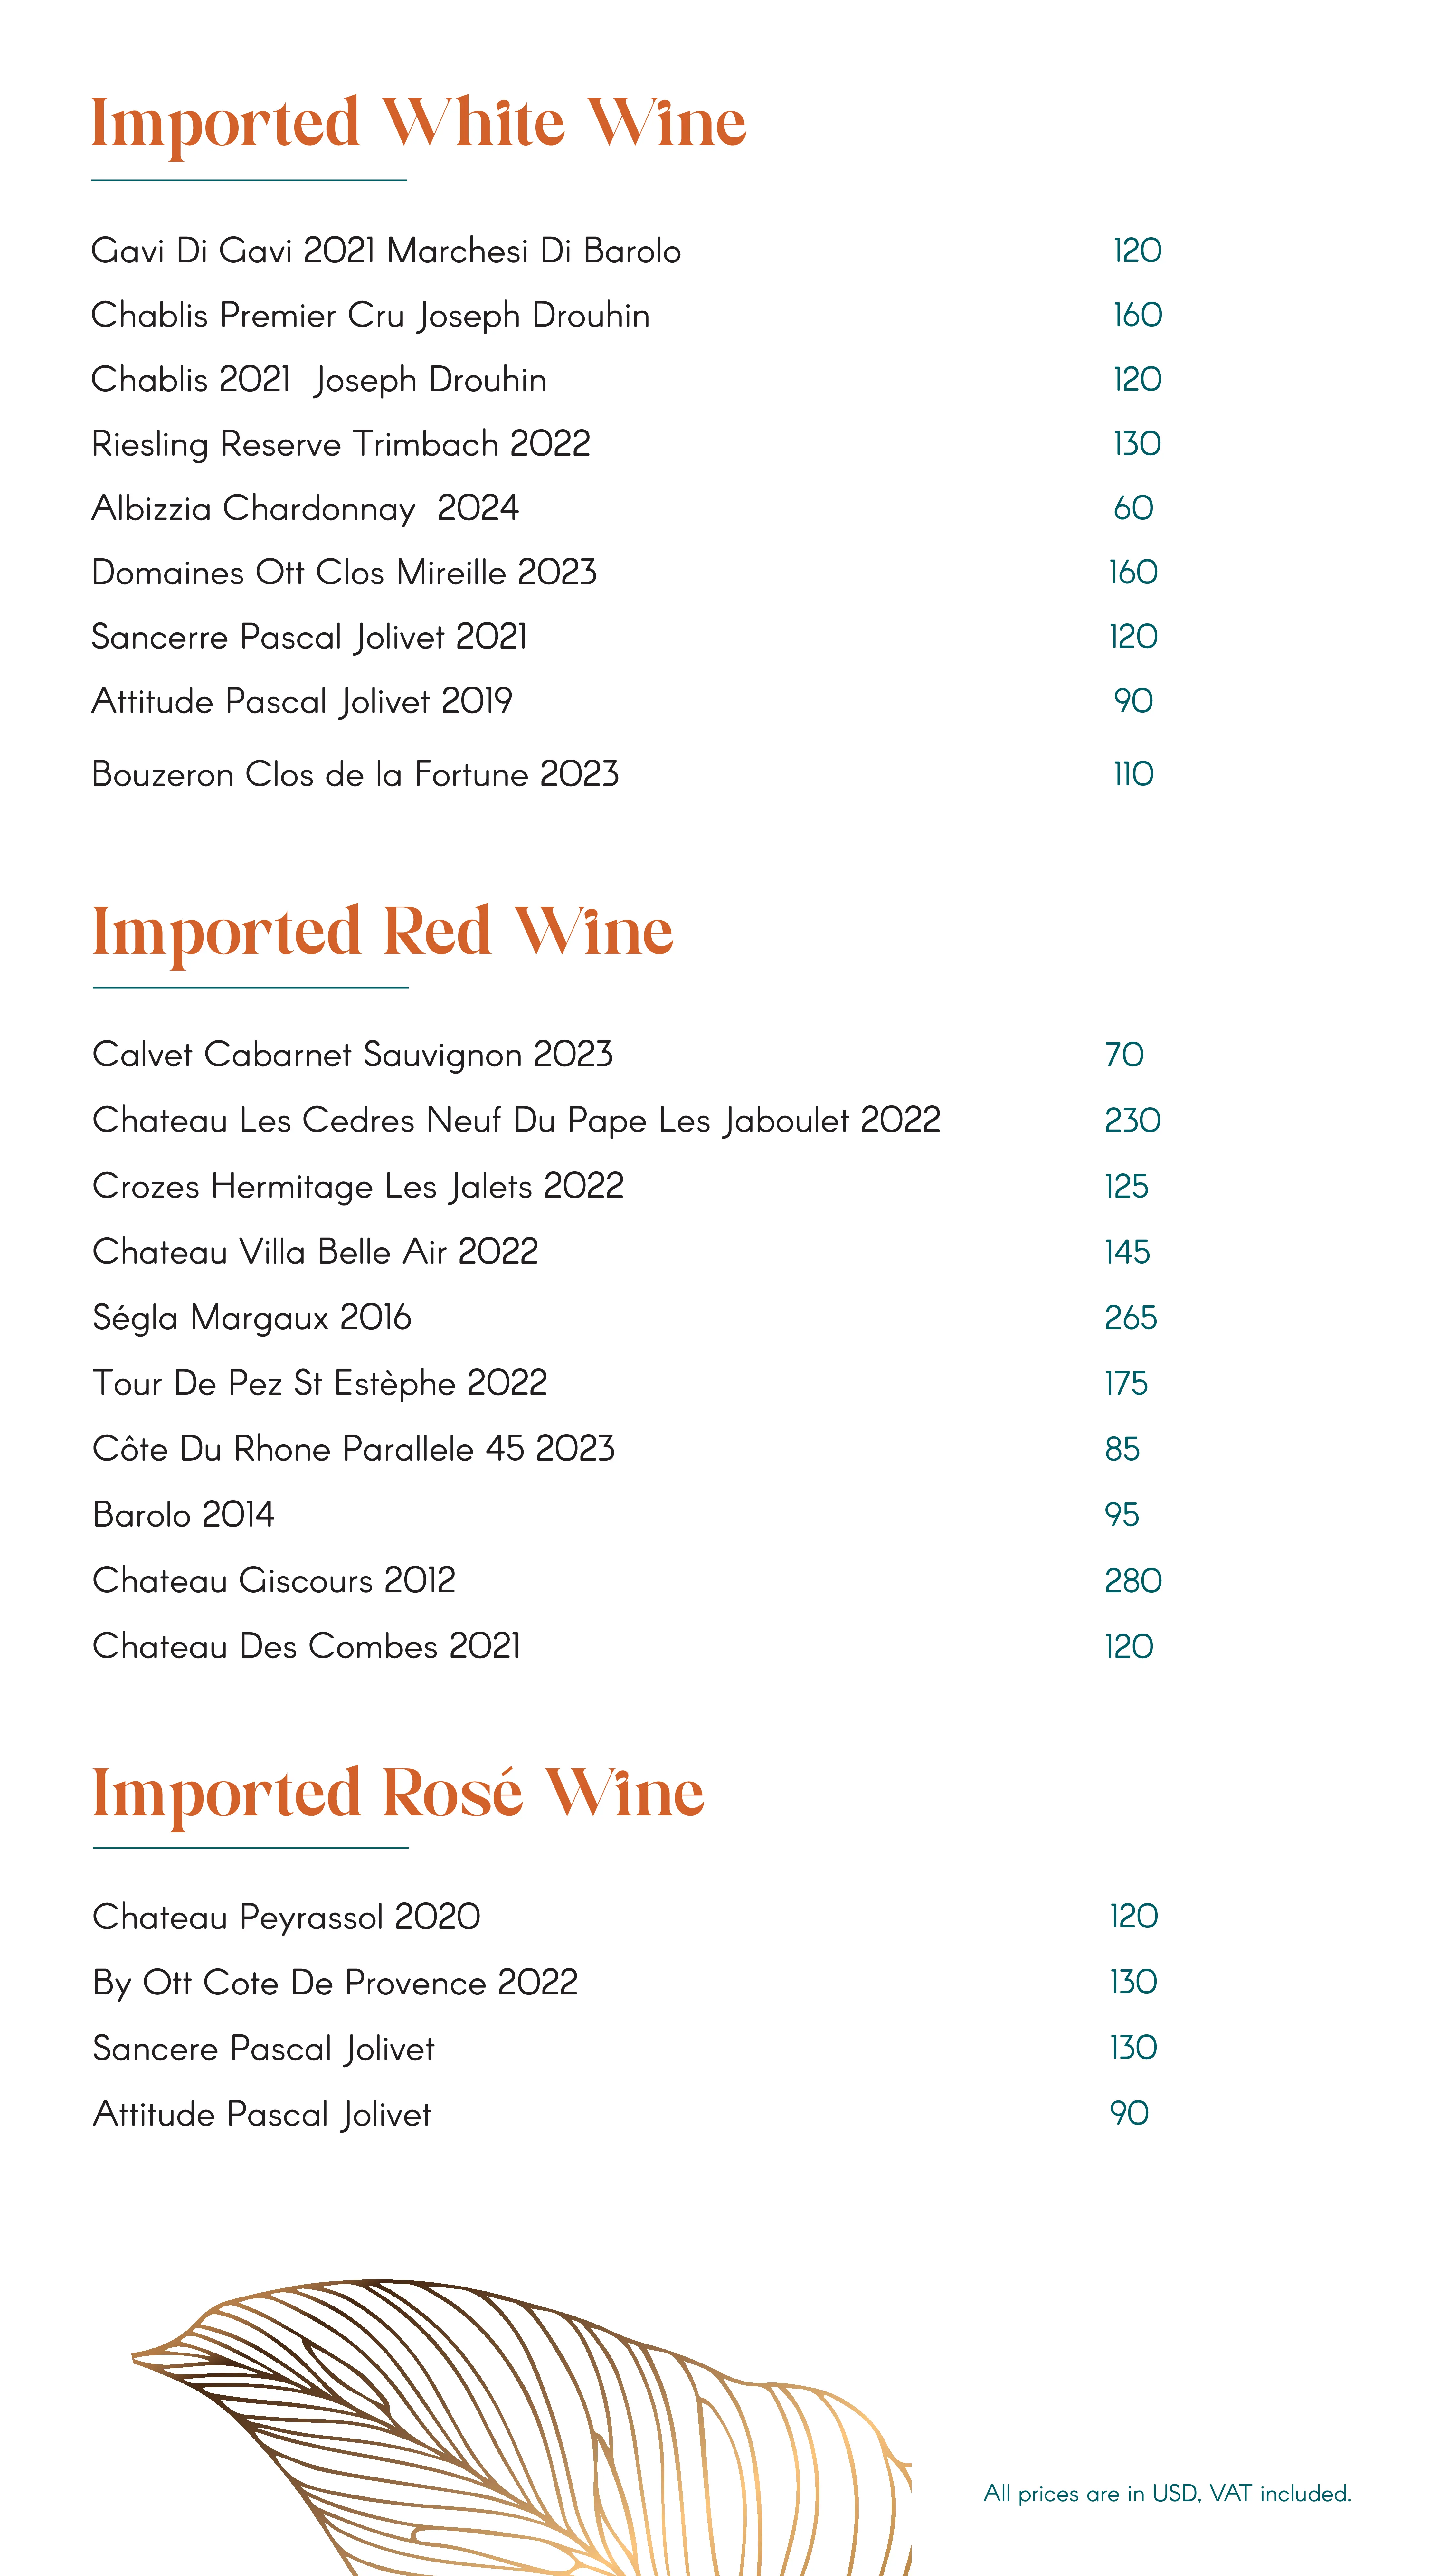Select Tour De Pez St Estèphe 2022

click(x=320, y=1384)
